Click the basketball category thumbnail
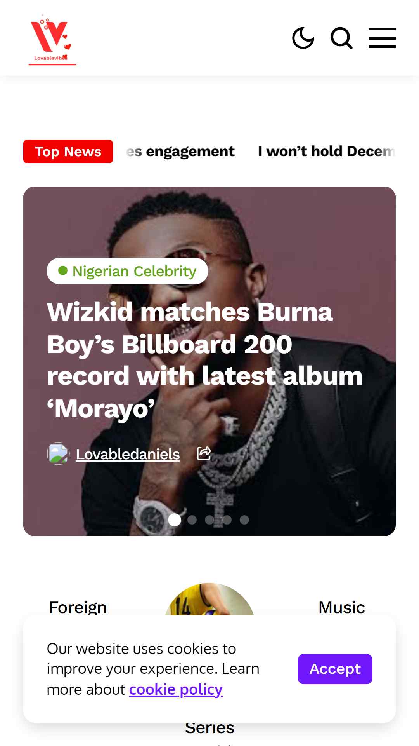The height and width of the screenshot is (746, 419). pyautogui.click(x=209, y=599)
